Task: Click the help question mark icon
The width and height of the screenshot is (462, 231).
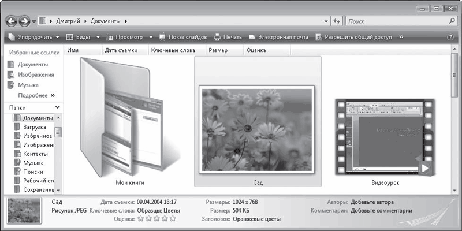Action: (450, 37)
